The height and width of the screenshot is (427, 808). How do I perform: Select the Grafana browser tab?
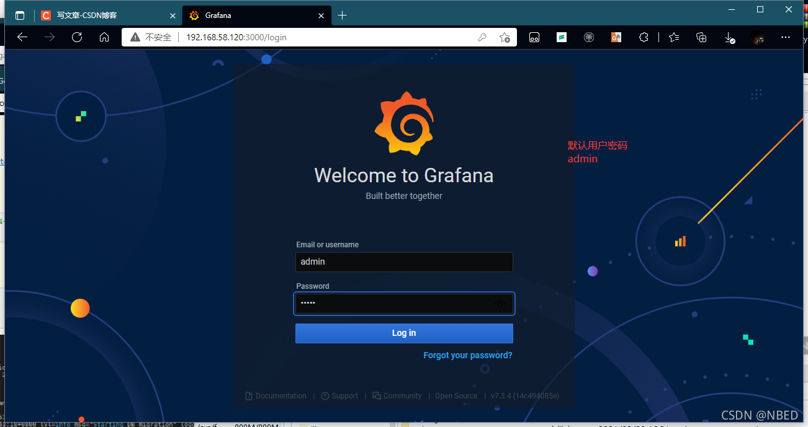click(x=256, y=15)
